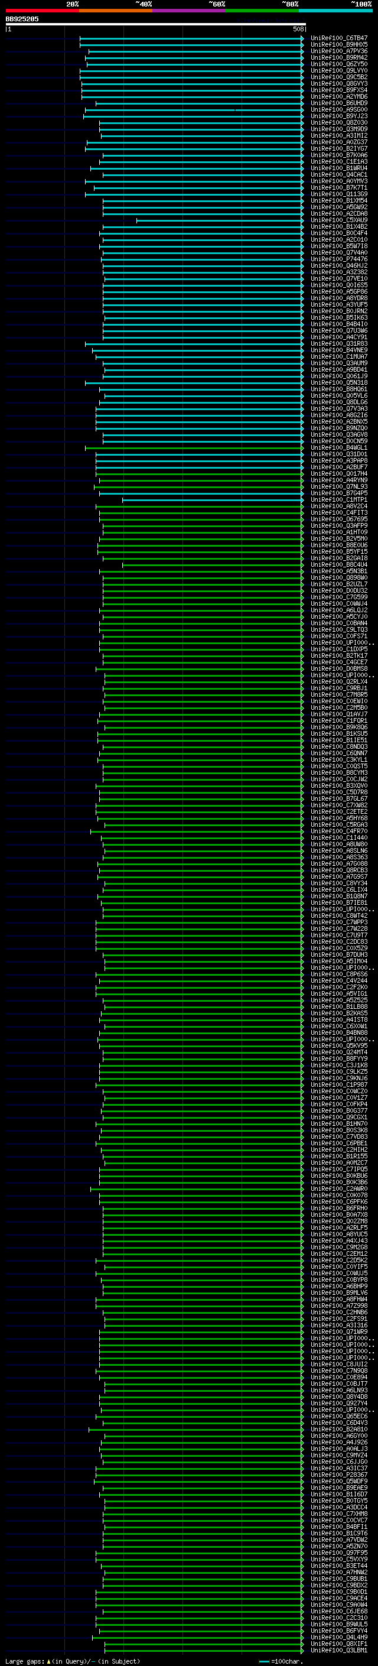
Task: Select hit label UniRef100_Q9C5B2
Action: [x=338, y=77]
